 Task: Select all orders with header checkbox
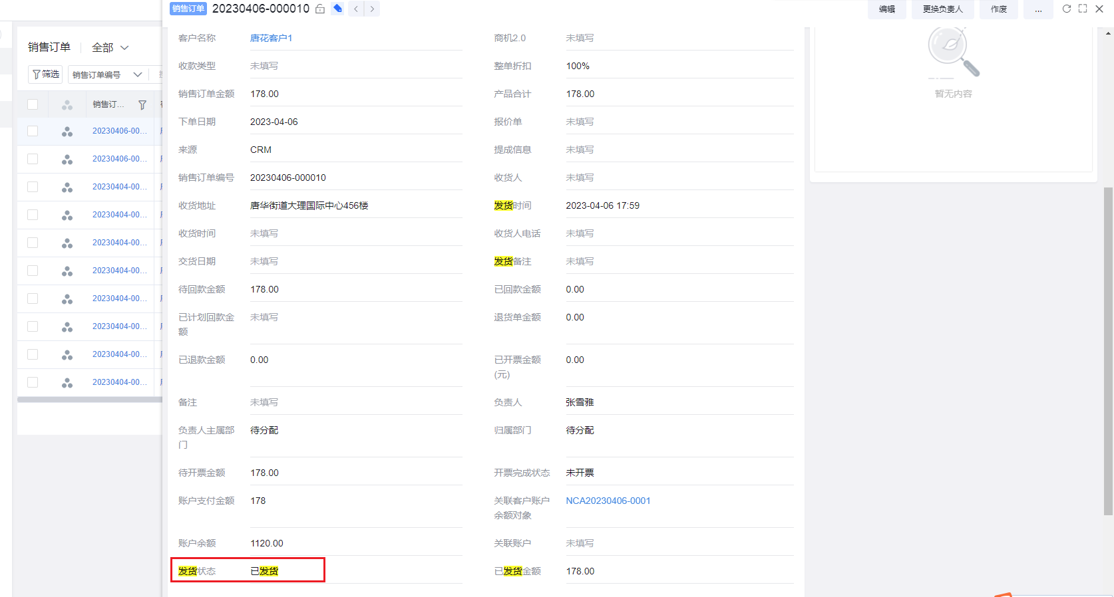33,104
